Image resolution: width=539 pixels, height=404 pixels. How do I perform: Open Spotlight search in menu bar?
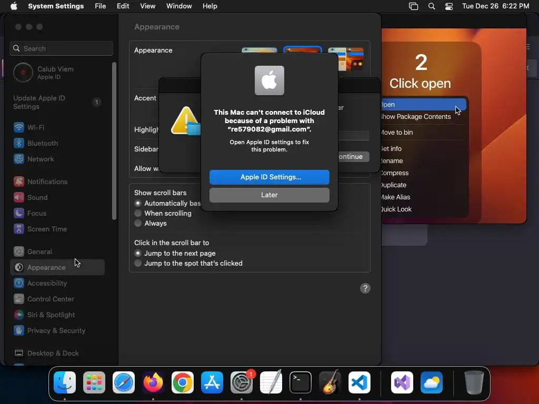point(432,6)
